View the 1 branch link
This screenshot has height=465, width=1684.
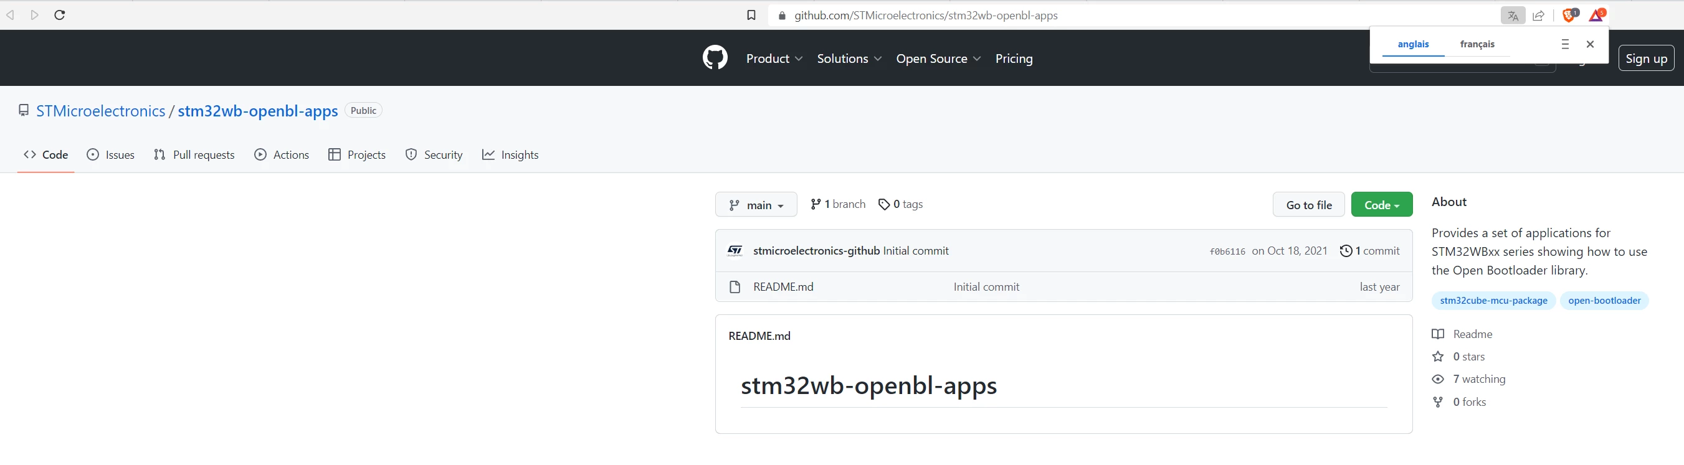(837, 204)
